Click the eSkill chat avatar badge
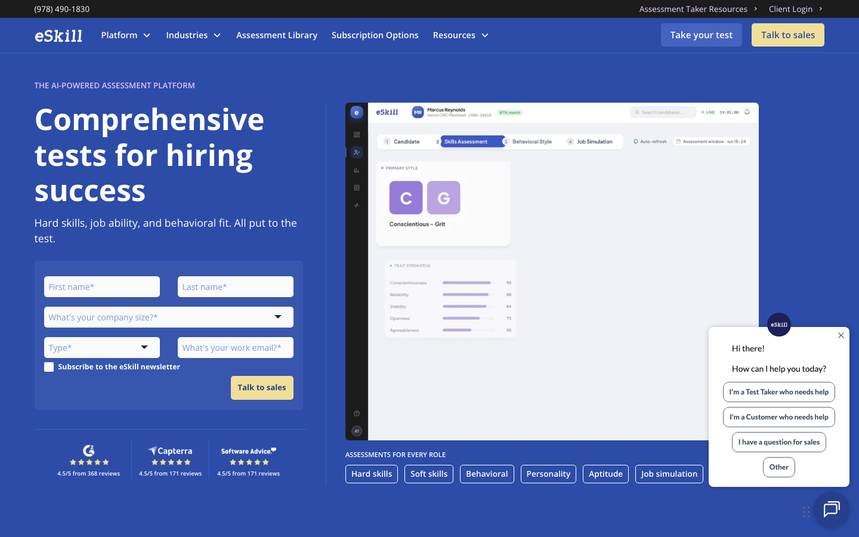This screenshot has width=859, height=537. coord(779,325)
